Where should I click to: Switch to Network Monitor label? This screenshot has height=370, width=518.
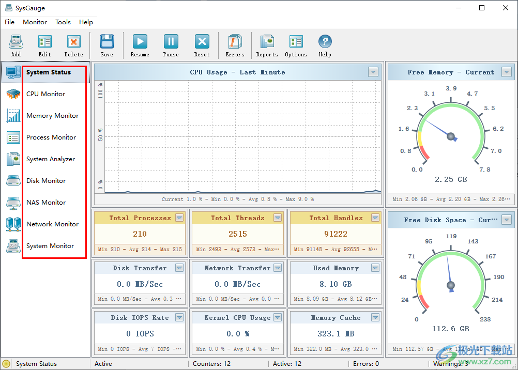pos(53,224)
